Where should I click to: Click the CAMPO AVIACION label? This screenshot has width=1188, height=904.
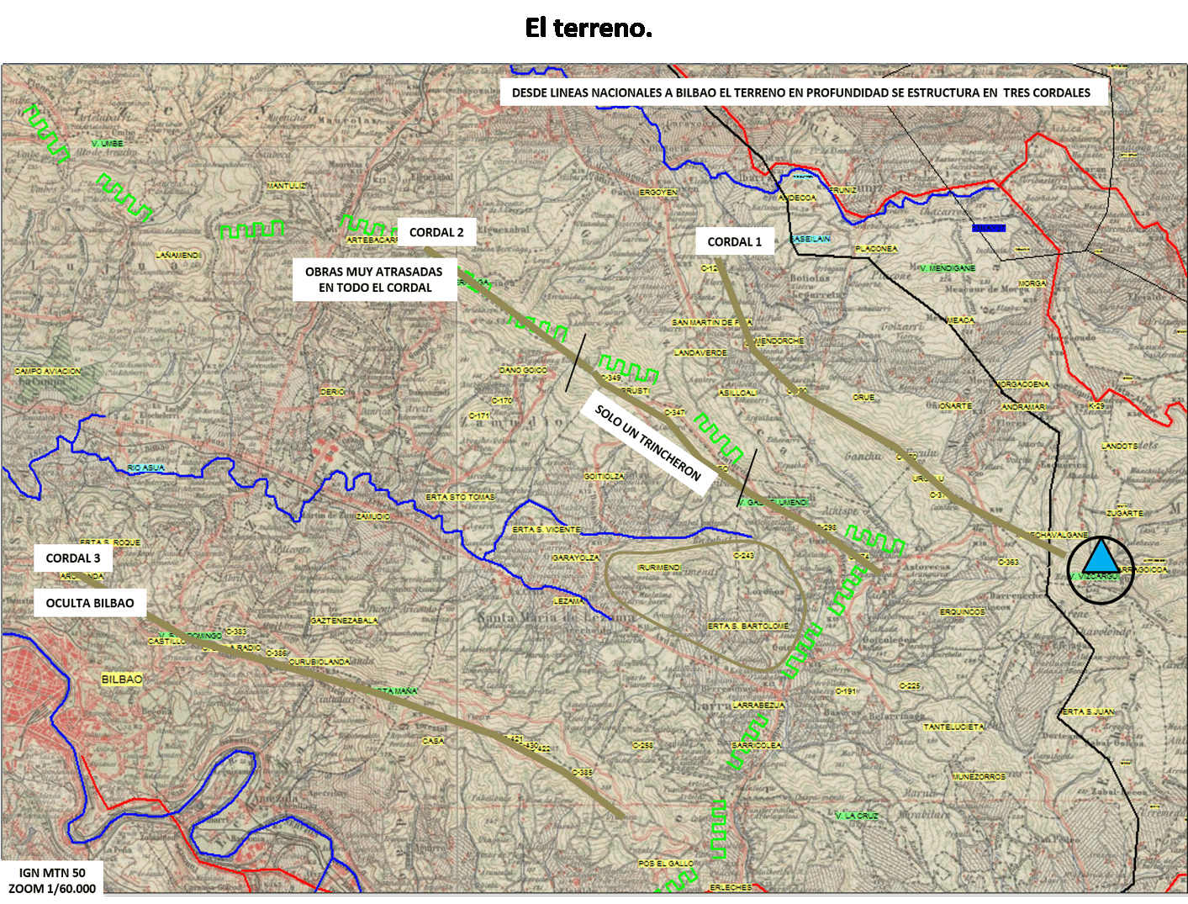pos(48,371)
